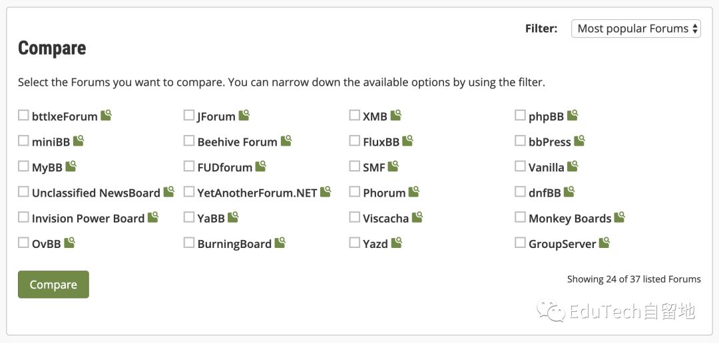The image size is (719, 343).
Task: Enable the BurningBoard checkbox
Action: coord(189,243)
